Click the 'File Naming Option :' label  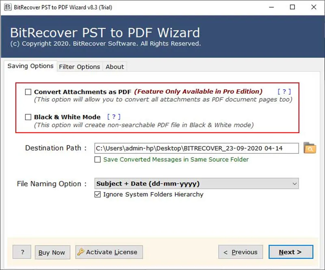pos(52,184)
